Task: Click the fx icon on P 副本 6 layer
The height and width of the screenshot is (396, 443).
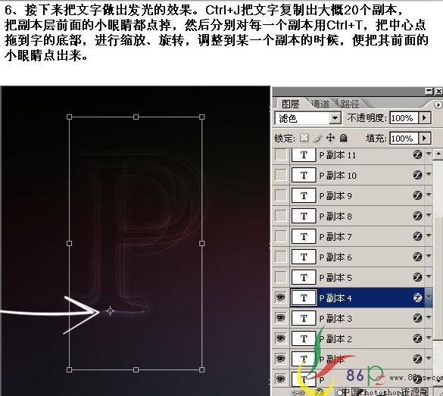Action: click(417, 257)
